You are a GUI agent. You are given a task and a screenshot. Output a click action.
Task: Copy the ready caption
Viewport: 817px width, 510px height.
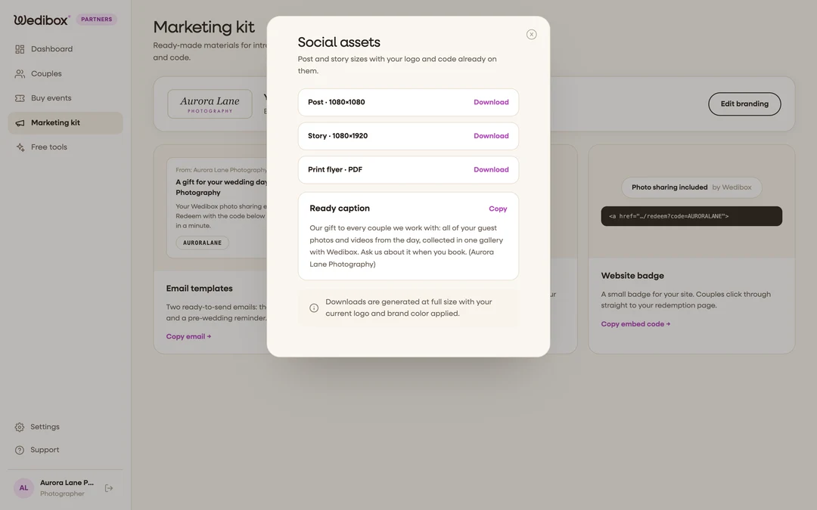click(498, 209)
